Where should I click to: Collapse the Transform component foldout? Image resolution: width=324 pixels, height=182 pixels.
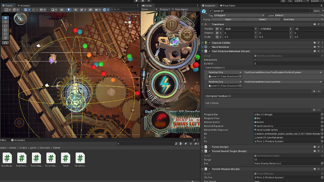(202, 24)
